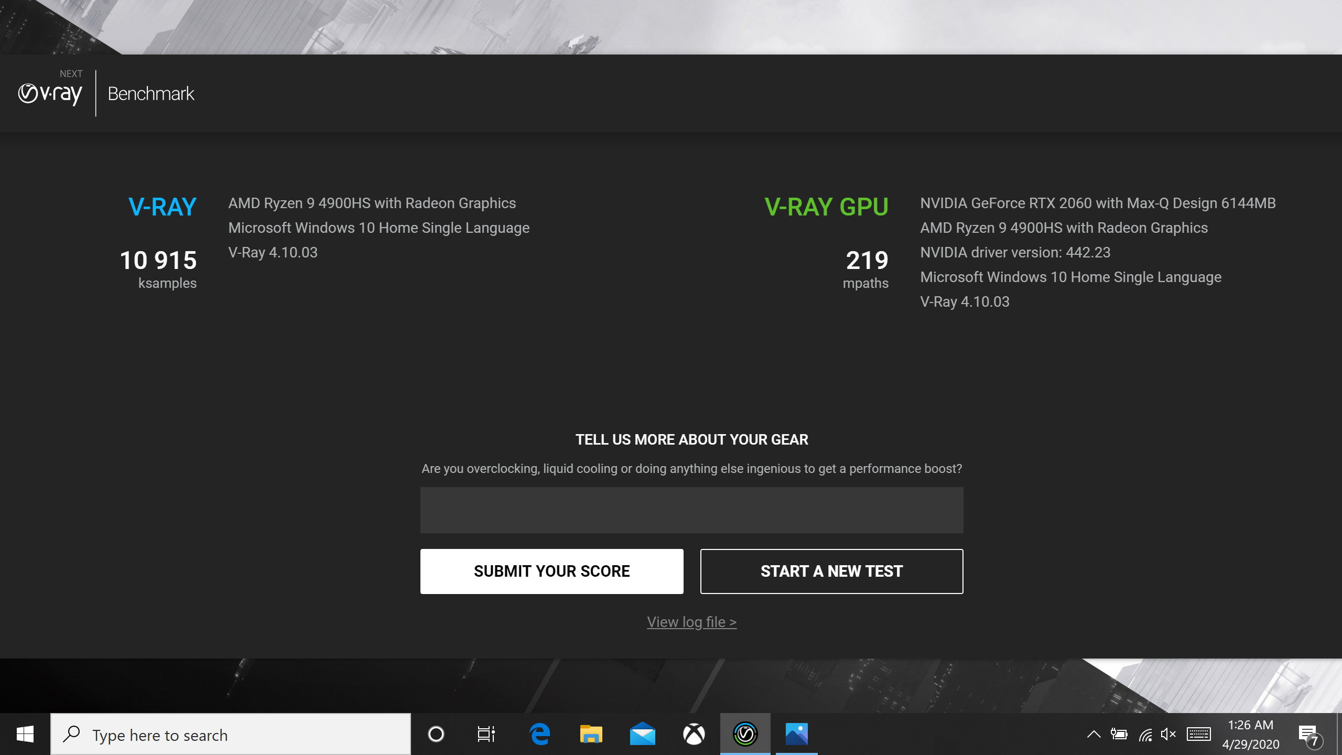Switch to the V-Ray Benchmark taskbar icon
The height and width of the screenshot is (755, 1342).
pyautogui.click(x=745, y=734)
